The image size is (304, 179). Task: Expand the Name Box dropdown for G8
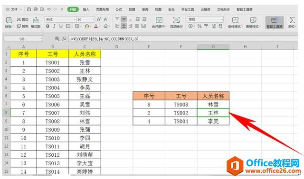pyautogui.click(x=41, y=39)
